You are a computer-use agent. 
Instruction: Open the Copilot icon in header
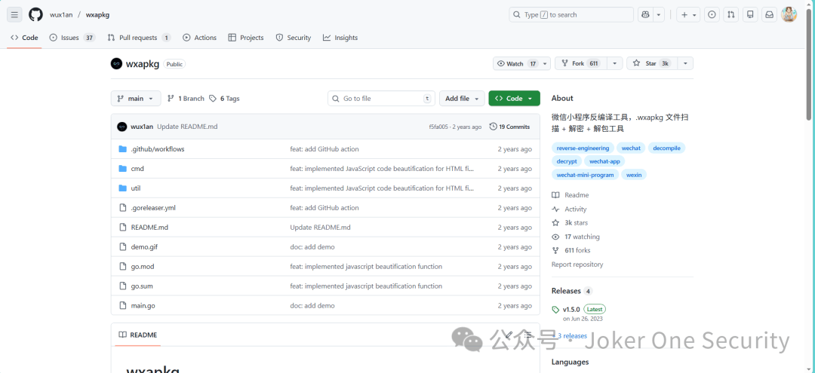pos(645,14)
